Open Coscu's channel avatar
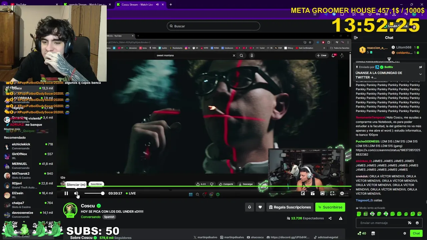 (x=70, y=210)
